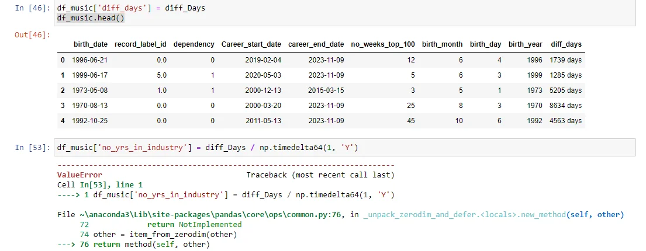Click the 1973-05-08 birth date cell

90,90
